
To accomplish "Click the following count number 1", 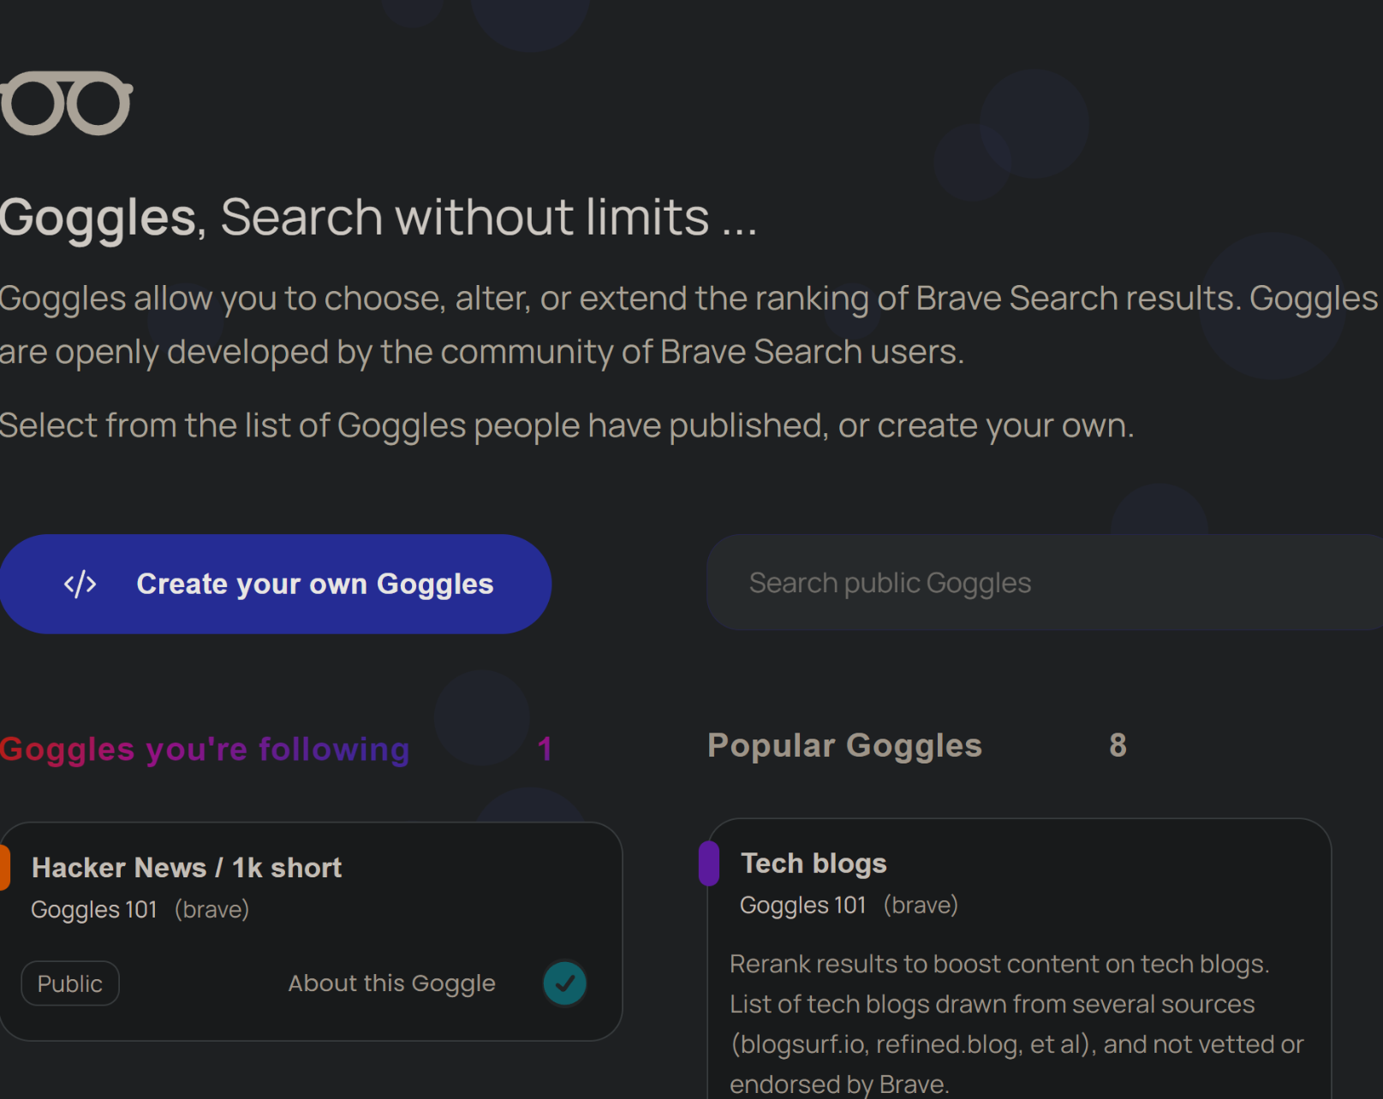I will pyautogui.click(x=545, y=749).
